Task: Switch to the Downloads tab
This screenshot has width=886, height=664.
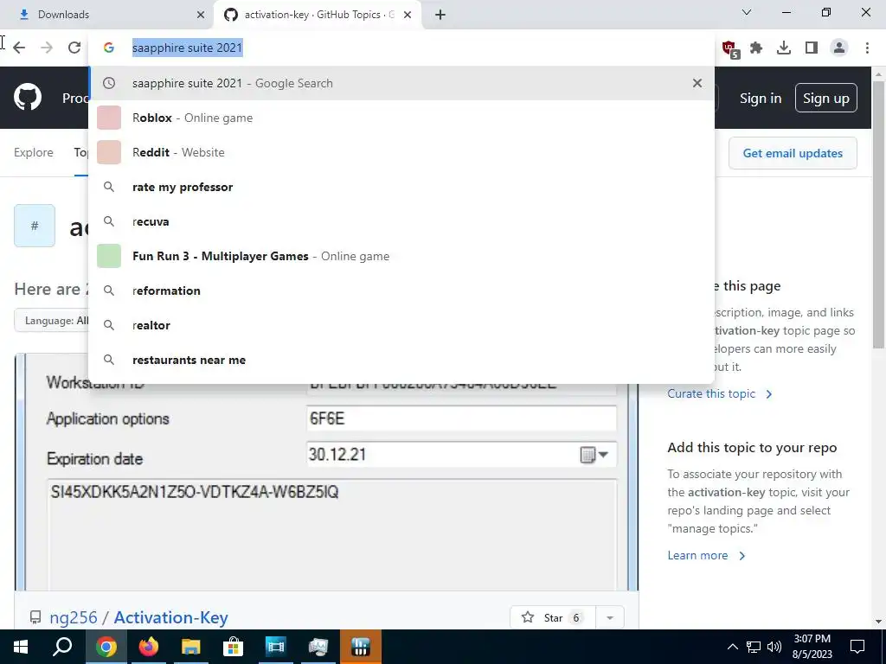Action: pos(106,15)
